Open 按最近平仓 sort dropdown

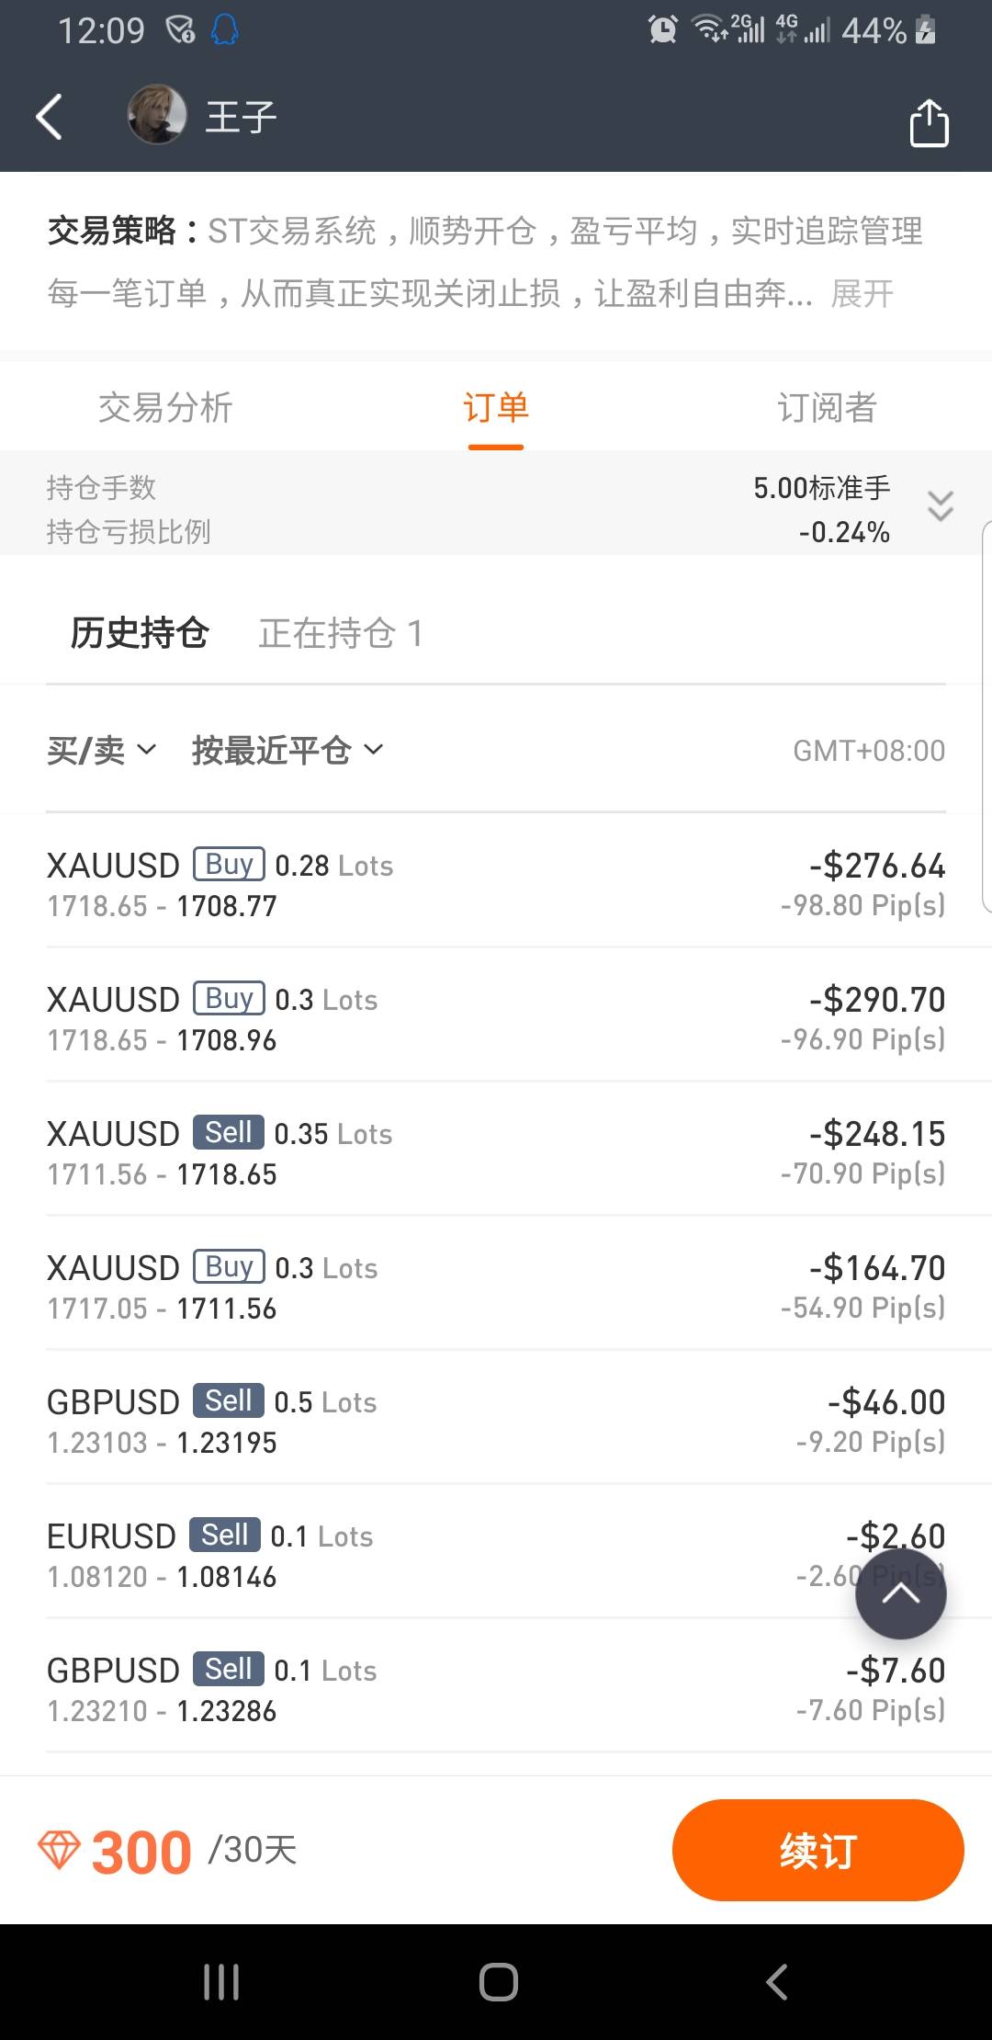(x=287, y=751)
